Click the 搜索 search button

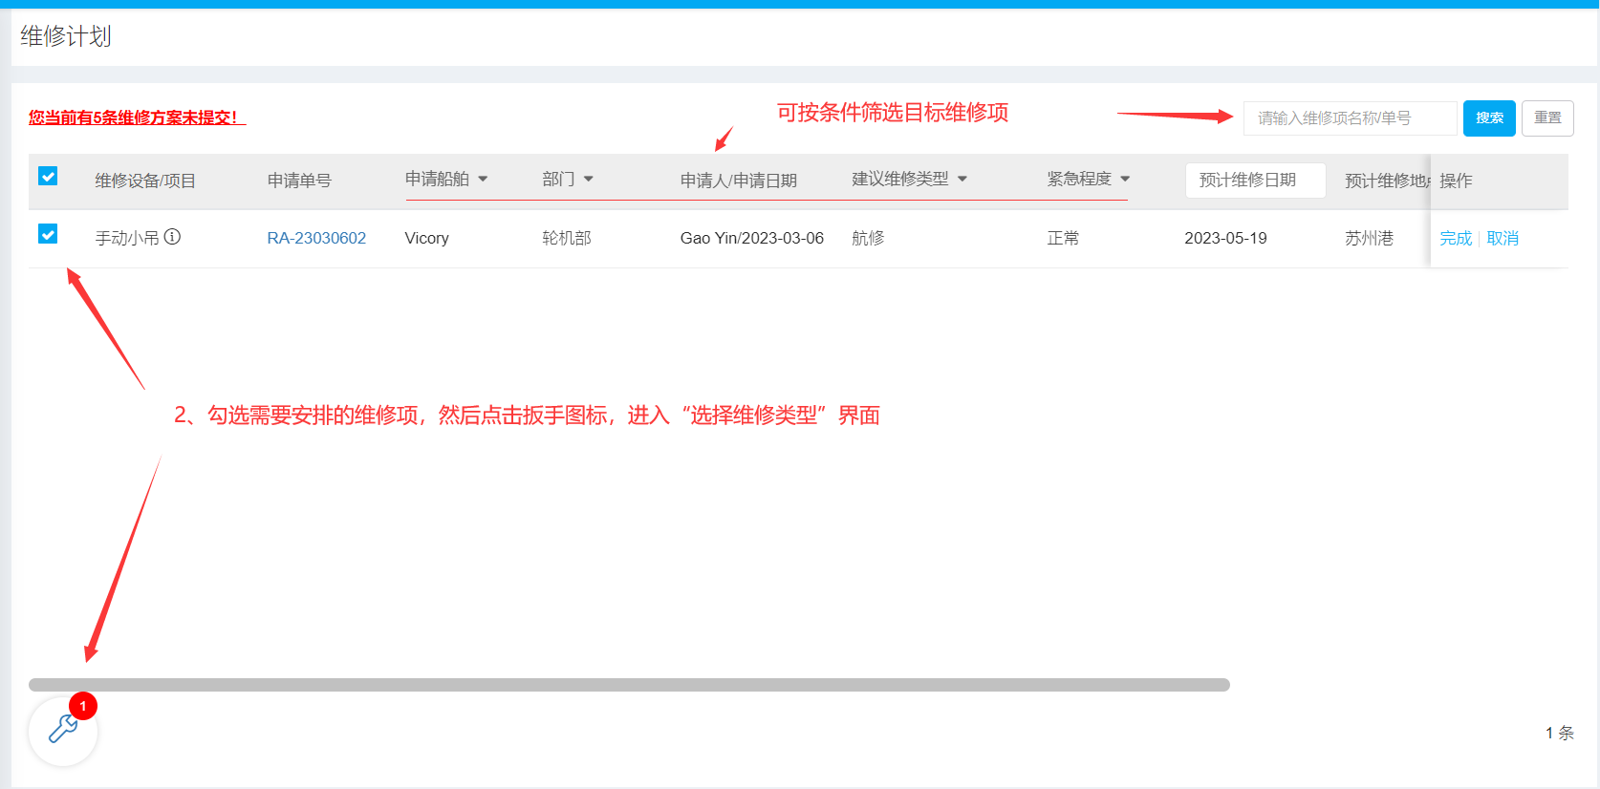pos(1489,118)
